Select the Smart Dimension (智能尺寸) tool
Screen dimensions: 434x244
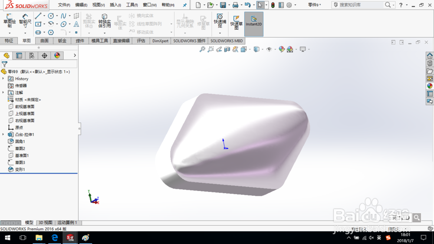[x=25, y=20]
